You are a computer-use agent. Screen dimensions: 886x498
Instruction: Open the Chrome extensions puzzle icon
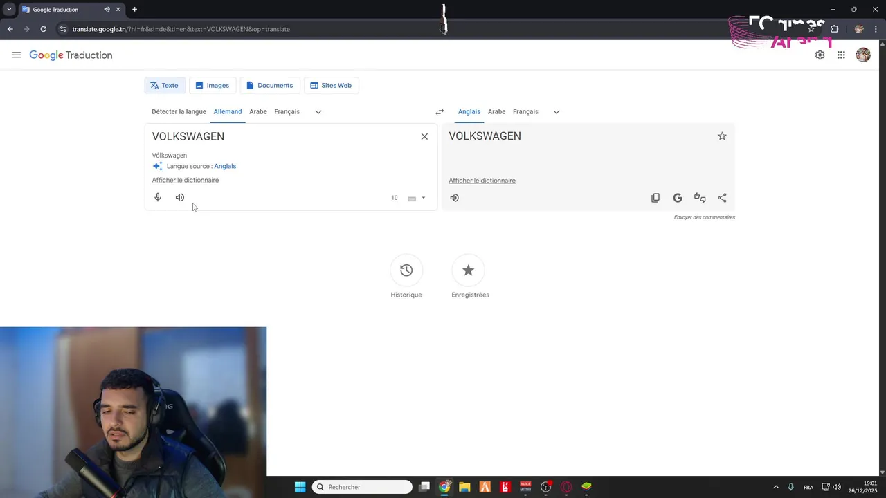834,29
